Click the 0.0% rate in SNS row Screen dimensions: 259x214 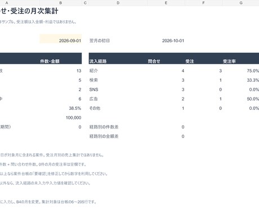254,90
